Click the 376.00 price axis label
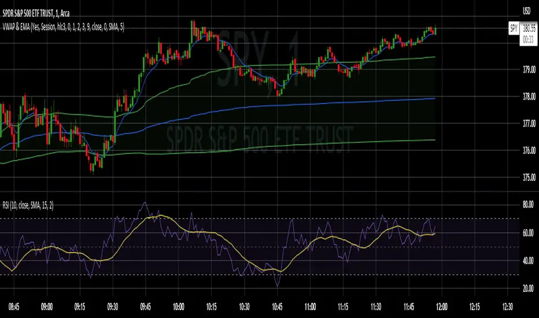Screen dimensions: 539x318 [529, 150]
